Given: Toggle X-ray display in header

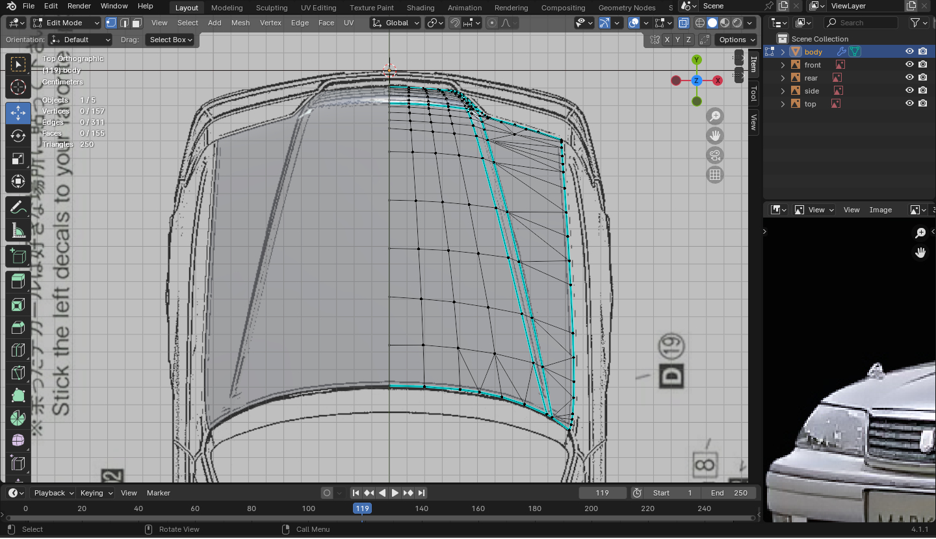Looking at the screenshot, I should 684,23.
